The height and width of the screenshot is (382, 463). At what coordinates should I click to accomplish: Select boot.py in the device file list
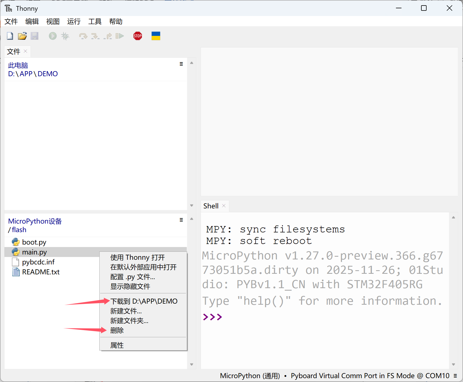(x=34, y=242)
